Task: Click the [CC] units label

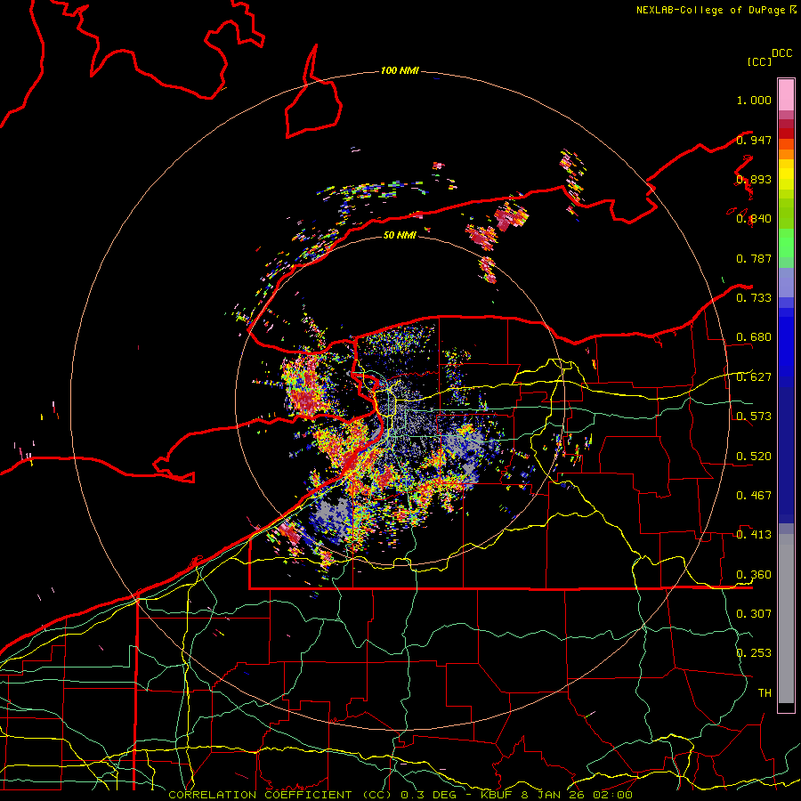Action: (x=759, y=61)
